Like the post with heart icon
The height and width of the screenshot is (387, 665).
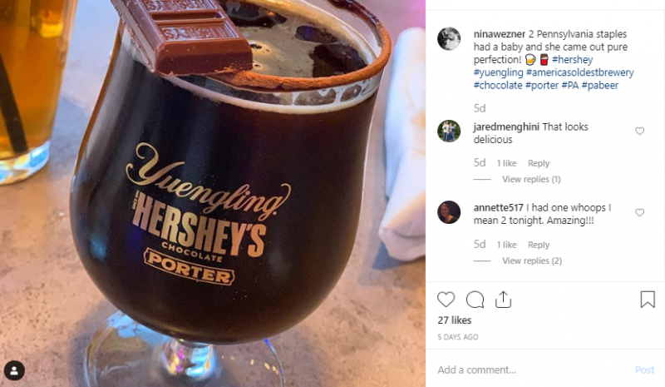(x=446, y=300)
